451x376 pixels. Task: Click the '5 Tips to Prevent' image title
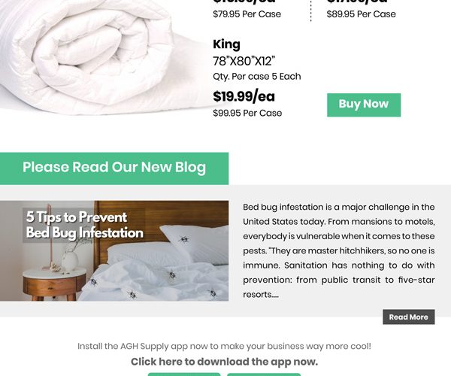(84, 225)
